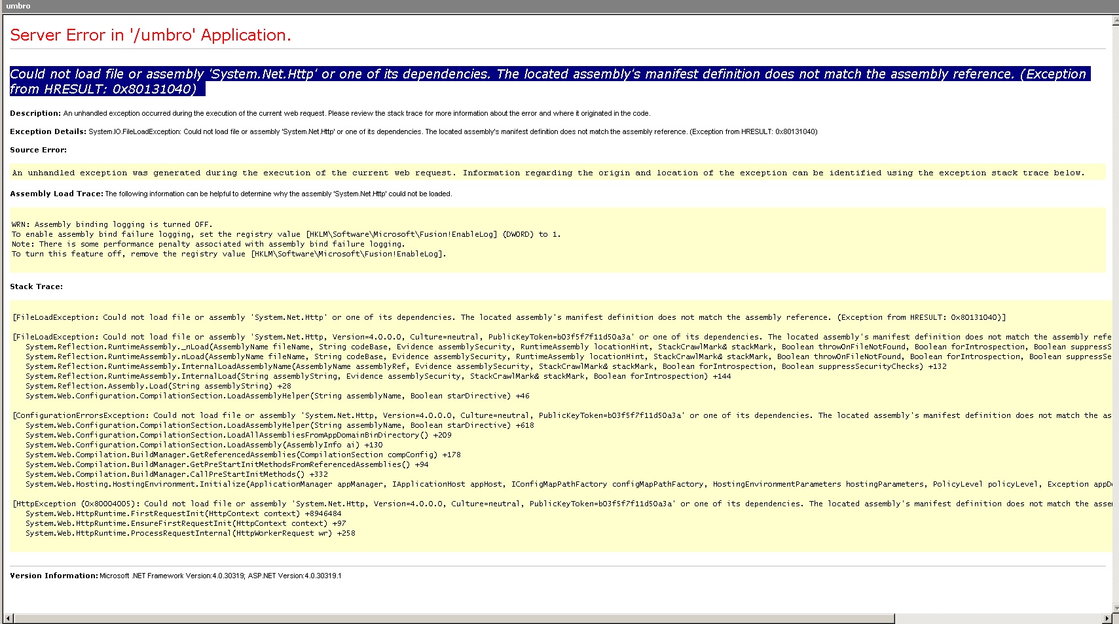This screenshot has width=1119, height=624.
Task: Click the 'umbro' window title
Action: coord(18,6)
